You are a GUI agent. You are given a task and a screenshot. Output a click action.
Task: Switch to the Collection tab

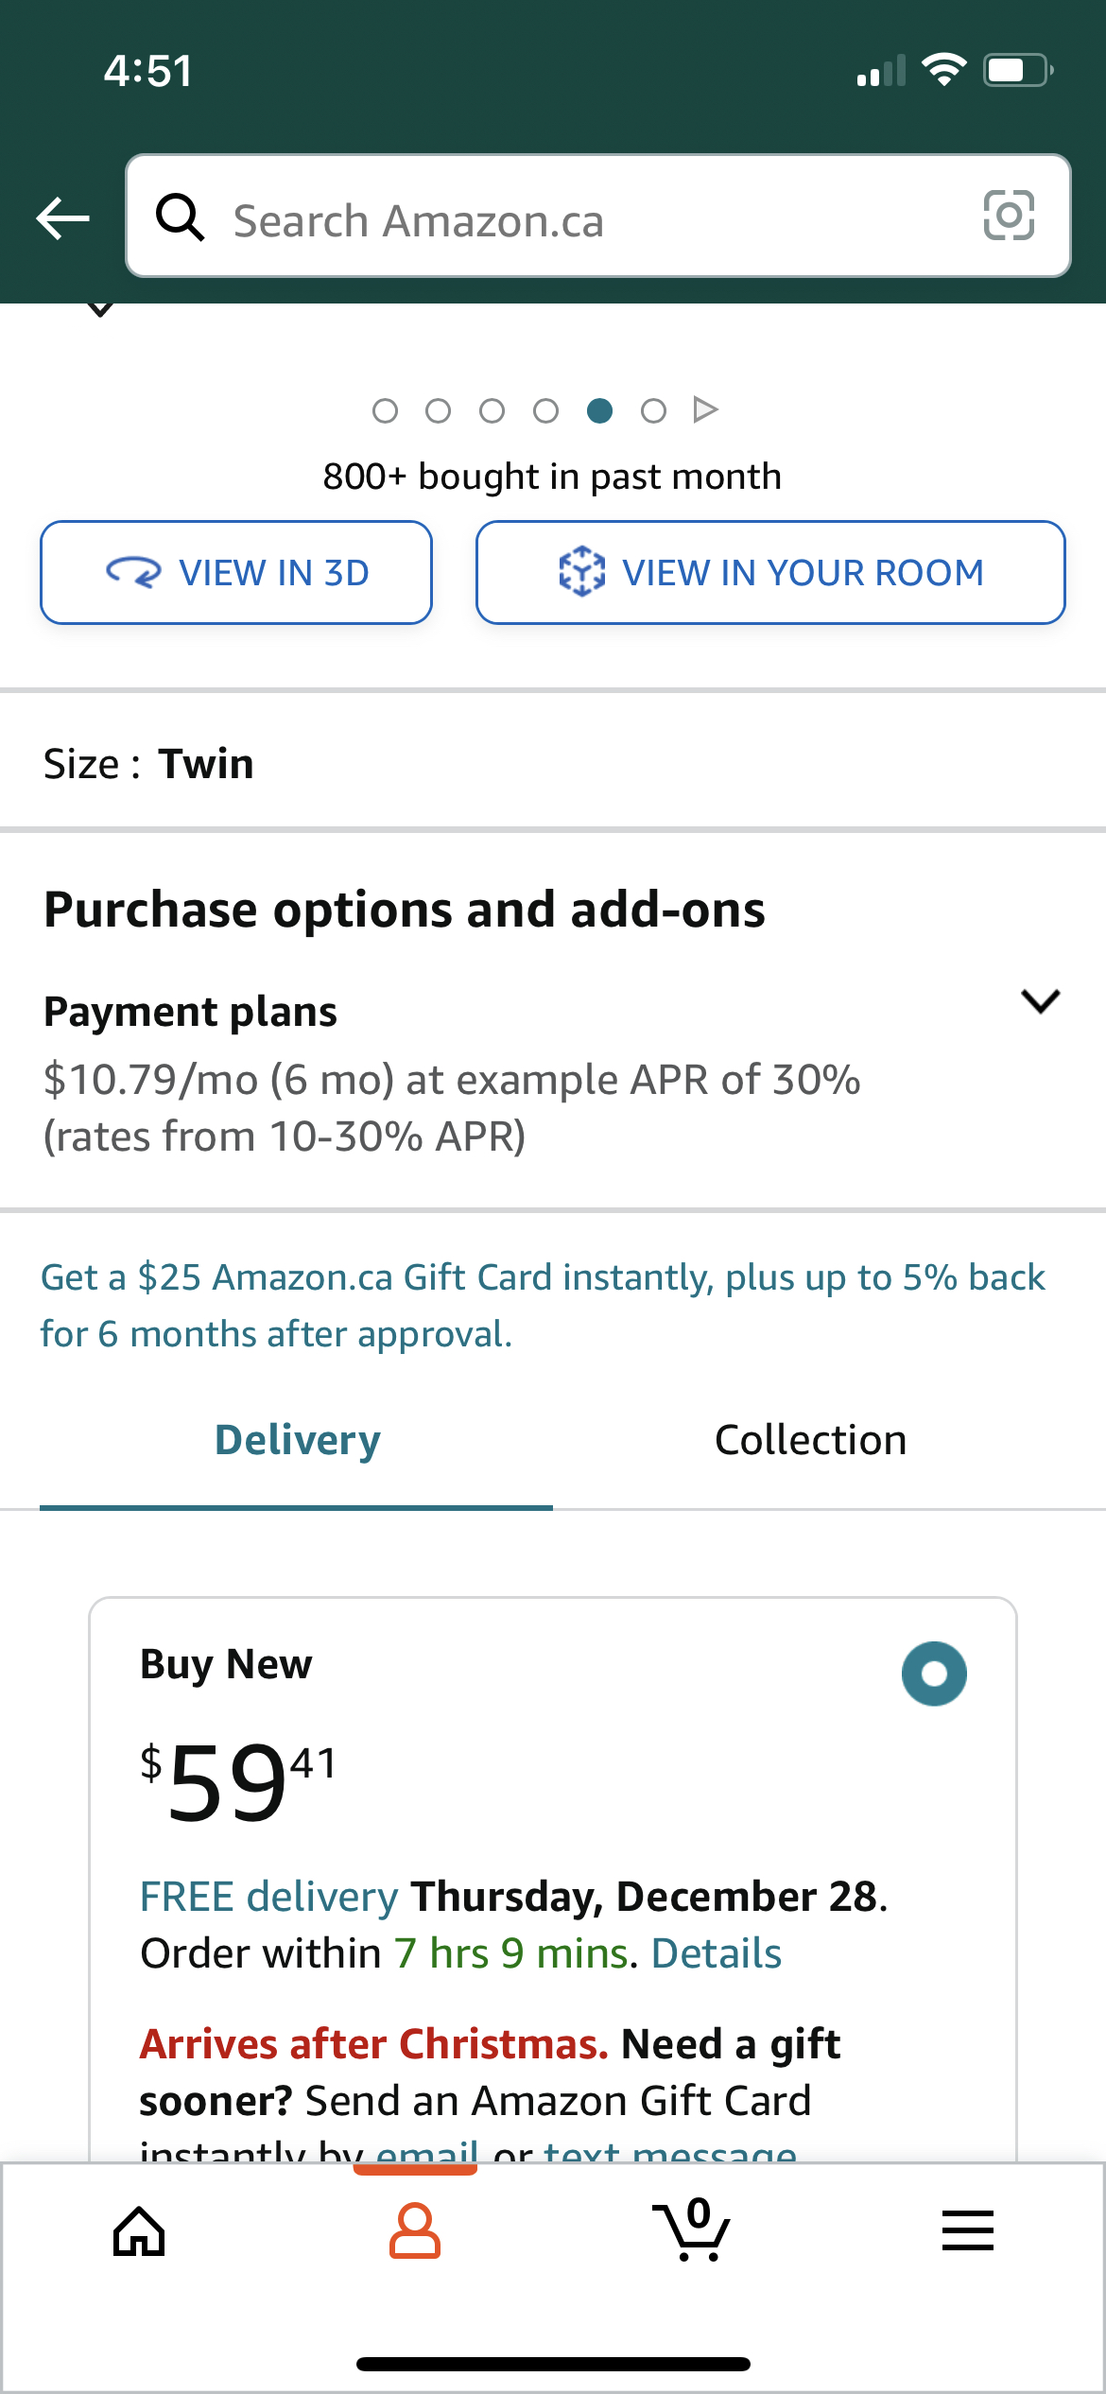click(810, 1440)
